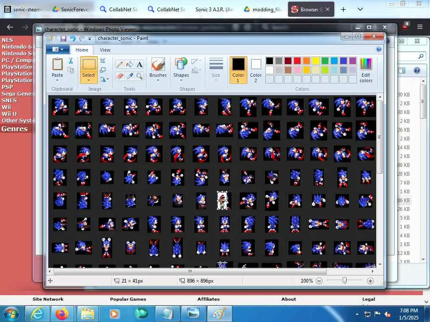Screen dimensions: 430x322
Task: Click the horizontal scrollbar right arrow in Paint
Action: pyautogui.click(x=372, y=271)
